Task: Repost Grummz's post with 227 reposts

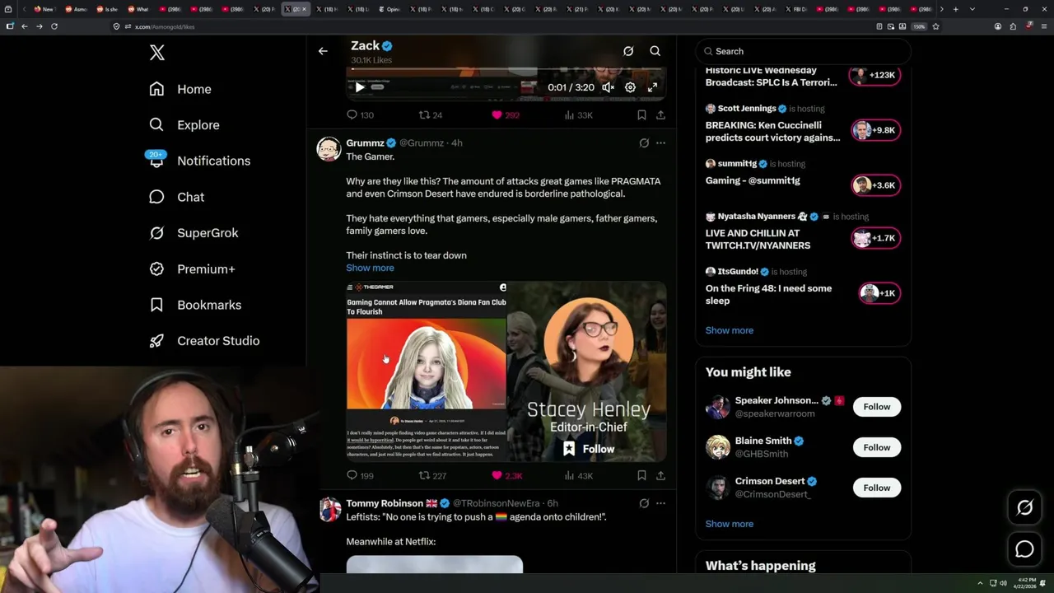Action: coord(432,475)
